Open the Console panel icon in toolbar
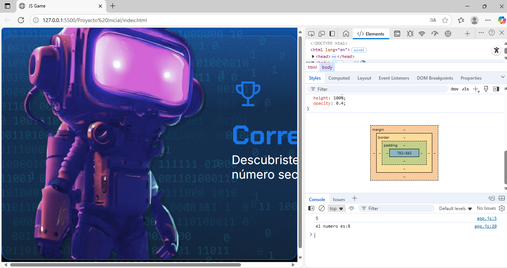Viewport: 507px width, 268px height. (398, 34)
